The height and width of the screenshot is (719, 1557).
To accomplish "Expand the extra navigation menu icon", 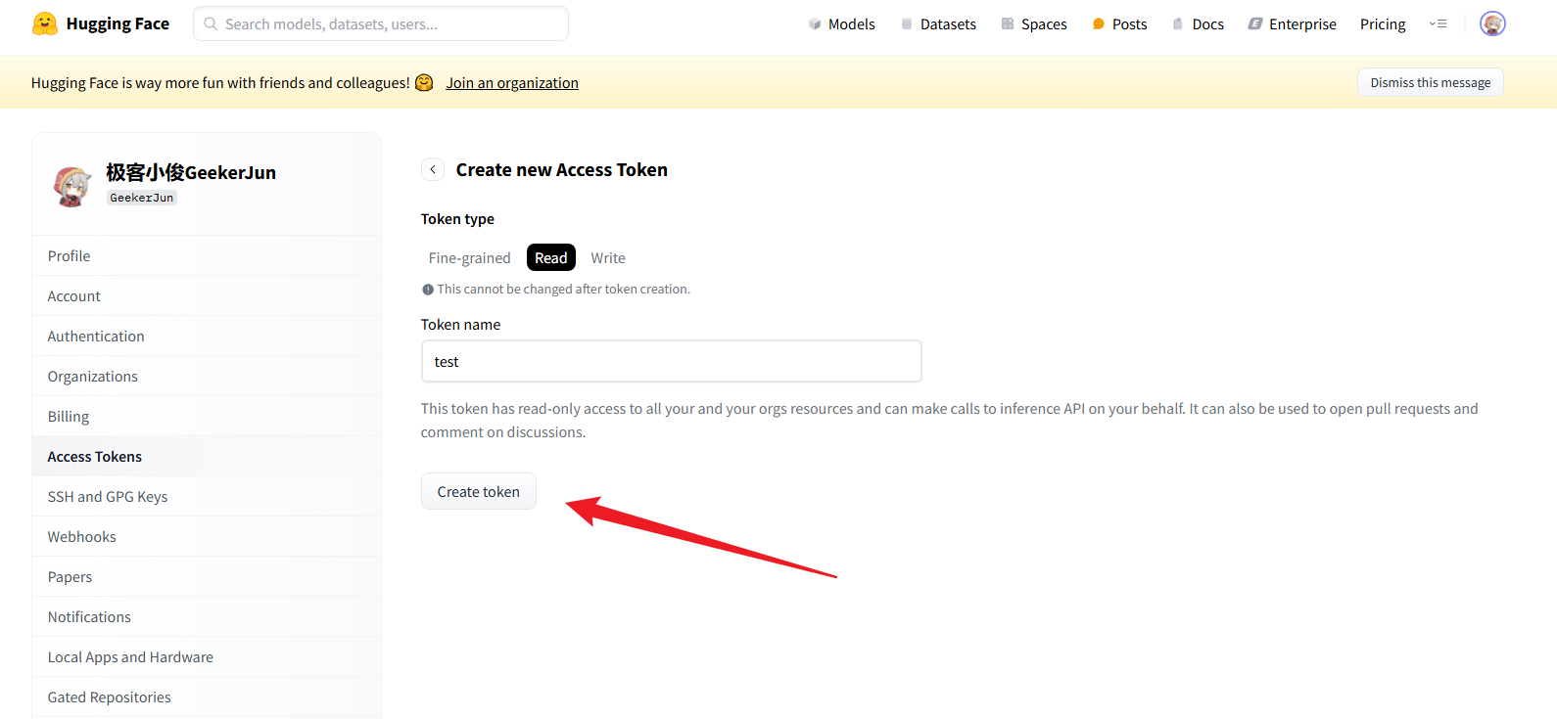I will [x=1438, y=23].
